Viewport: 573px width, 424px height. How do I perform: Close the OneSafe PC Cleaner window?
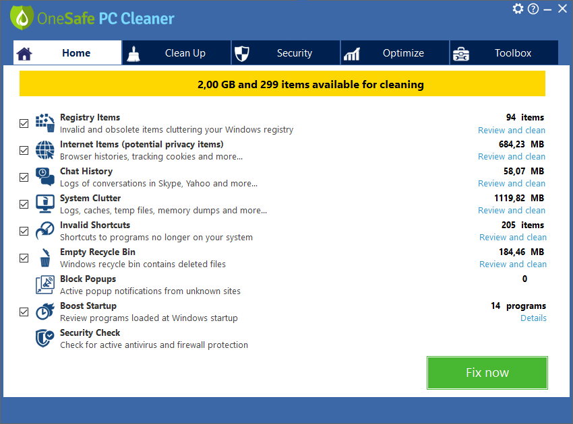(563, 9)
